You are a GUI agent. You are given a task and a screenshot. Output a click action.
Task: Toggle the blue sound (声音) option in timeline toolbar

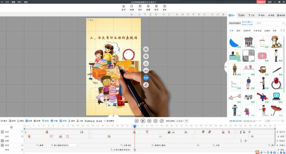point(63,121)
